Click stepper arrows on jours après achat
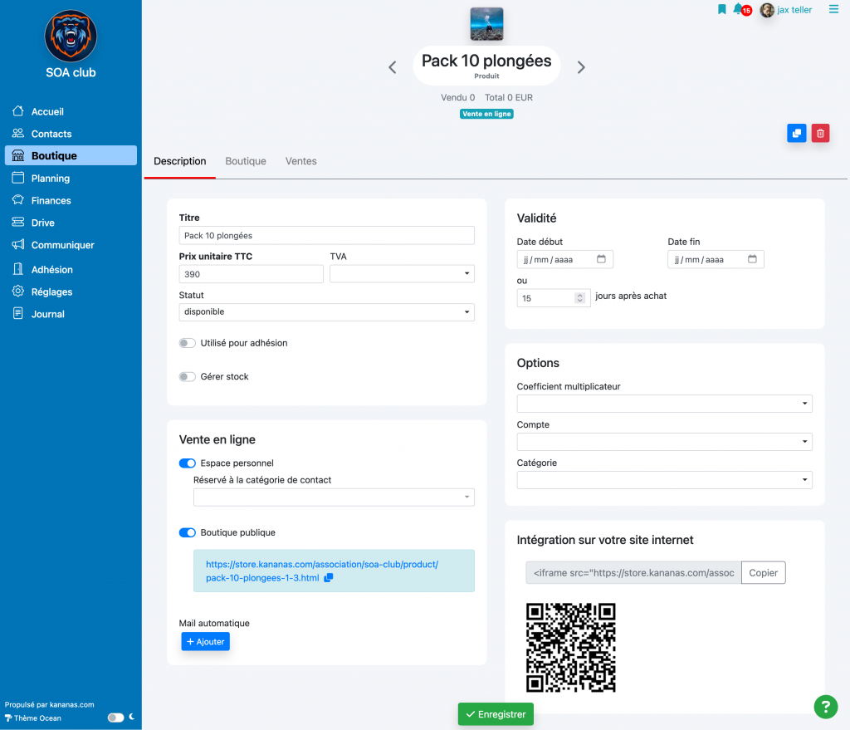The width and height of the screenshot is (850, 730). coord(579,298)
